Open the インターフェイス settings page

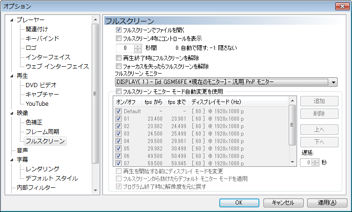pos(48,57)
